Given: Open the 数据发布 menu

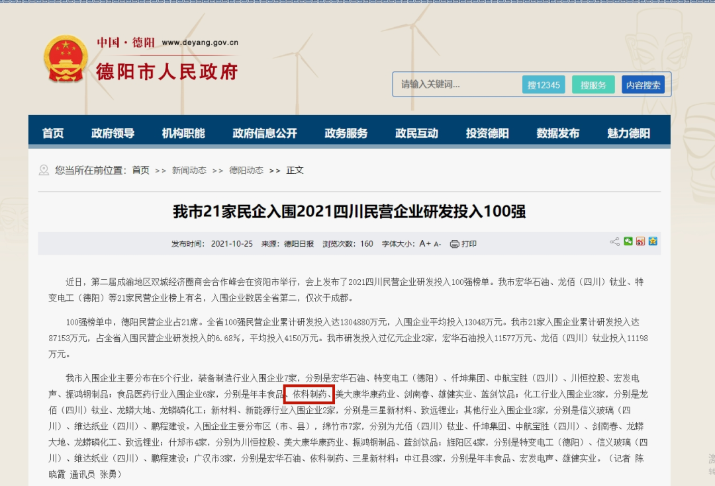Looking at the screenshot, I should [558, 132].
